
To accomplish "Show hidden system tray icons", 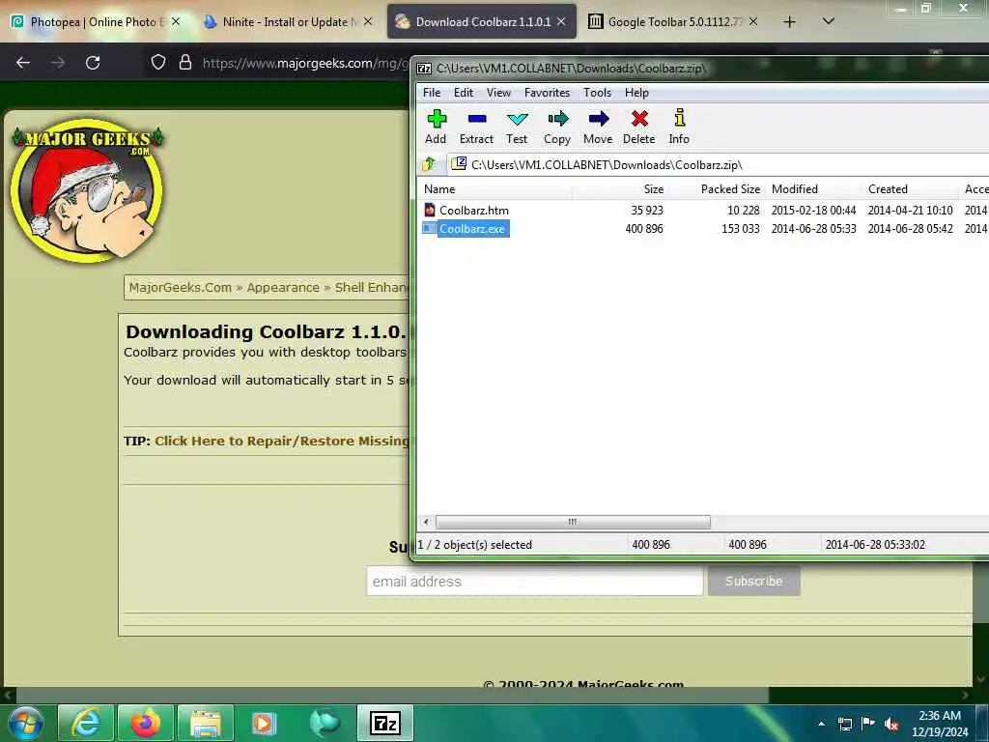I will click(821, 725).
